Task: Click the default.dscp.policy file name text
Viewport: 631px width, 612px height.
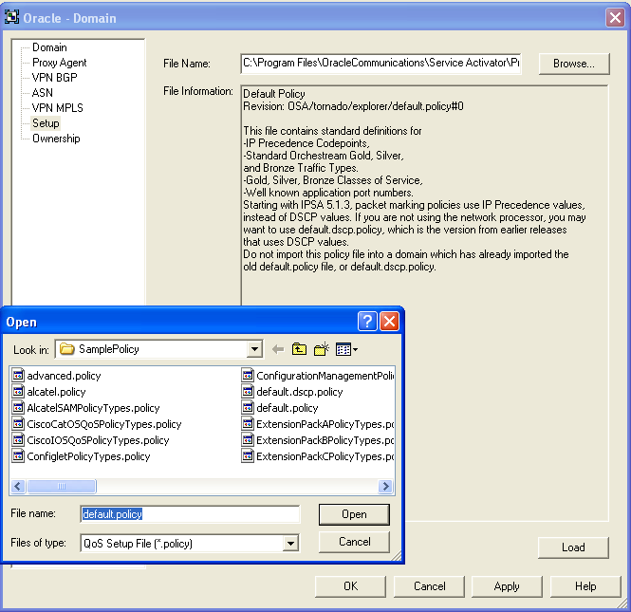Action: 300,392
